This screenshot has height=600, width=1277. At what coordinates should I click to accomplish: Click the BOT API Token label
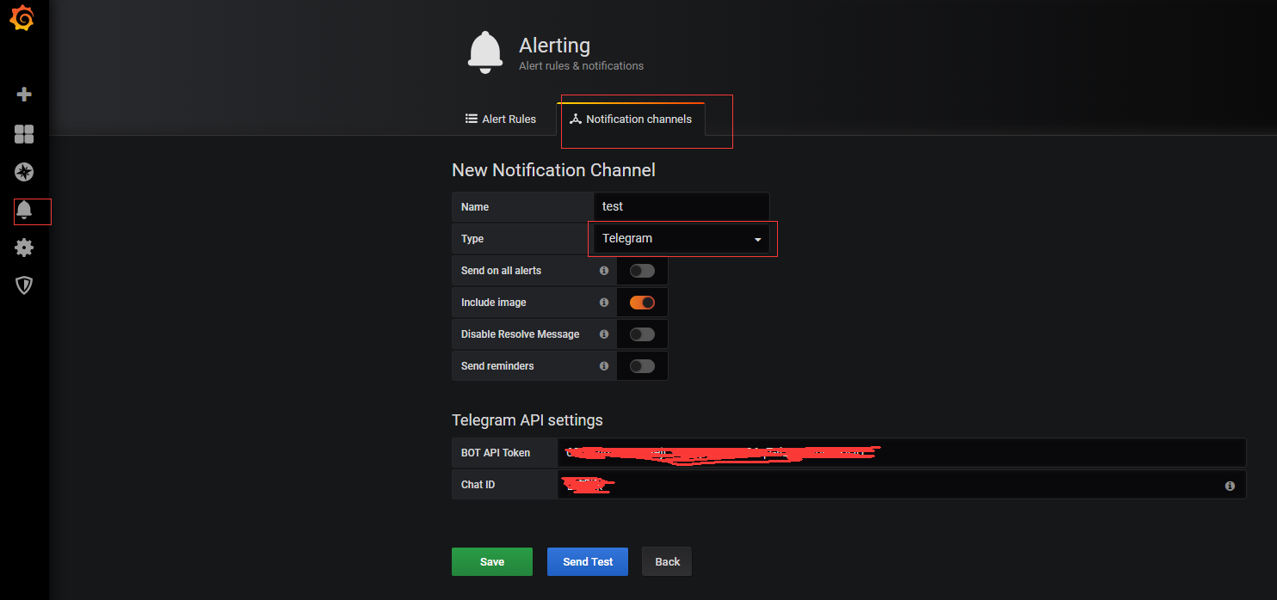point(496,453)
